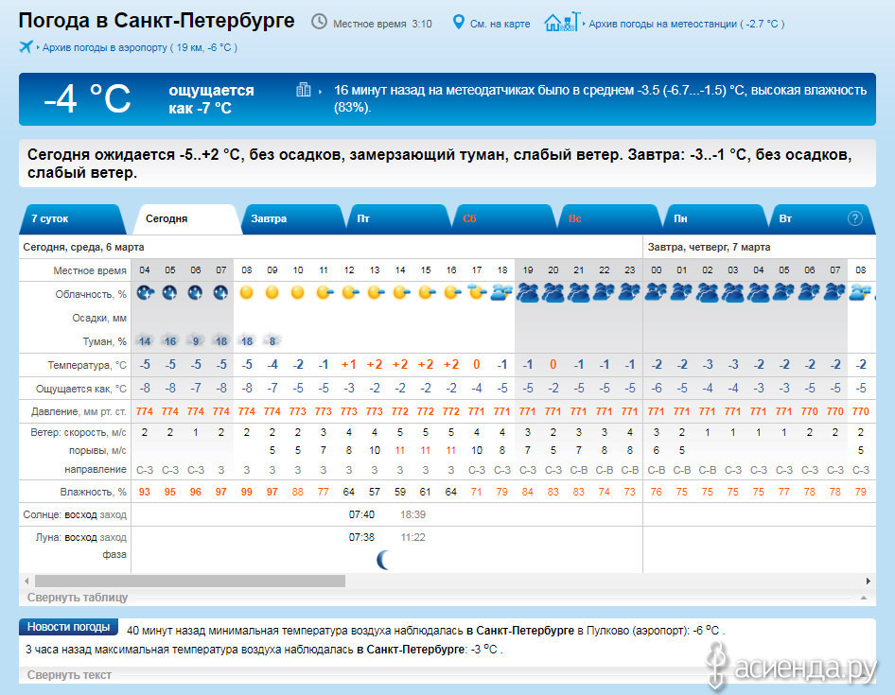
Task: Click tomorrow's 03 hour overcast icon
Action: (x=733, y=293)
